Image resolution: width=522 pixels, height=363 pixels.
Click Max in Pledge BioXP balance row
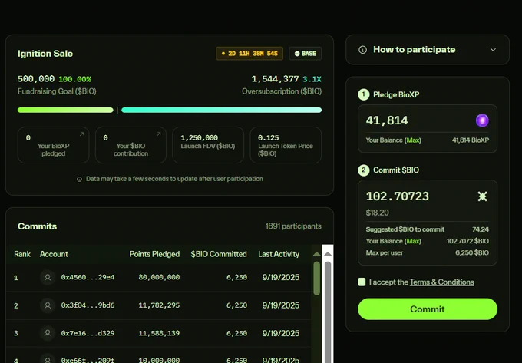[x=413, y=140]
